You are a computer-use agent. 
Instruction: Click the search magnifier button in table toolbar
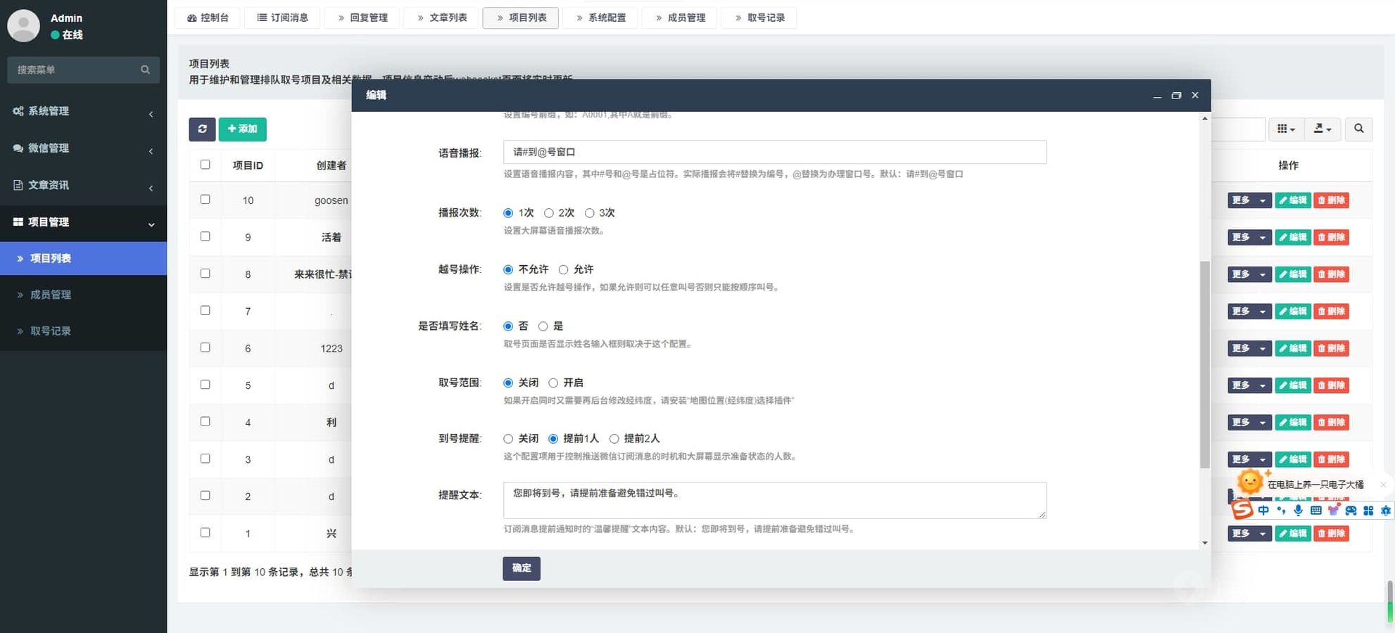pos(1358,129)
